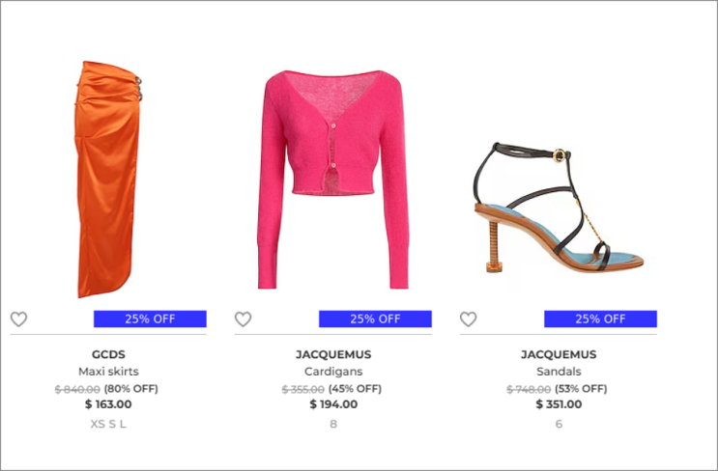View the strappy heeled sandal image
718x471 pixels.
559,208
